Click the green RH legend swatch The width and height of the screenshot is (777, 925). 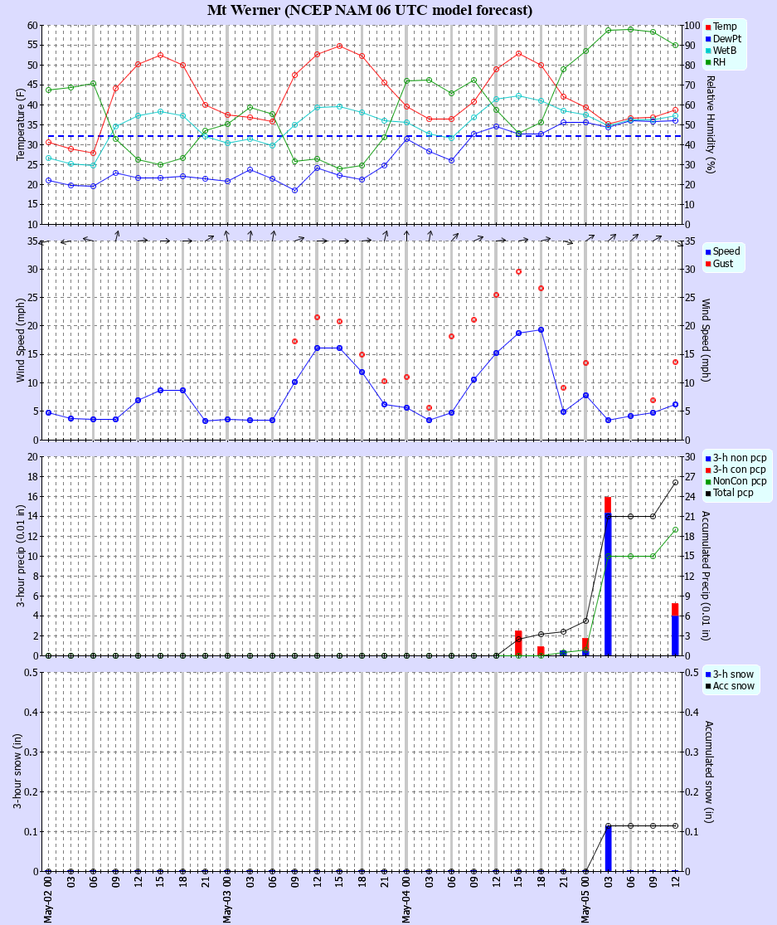pos(708,62)
